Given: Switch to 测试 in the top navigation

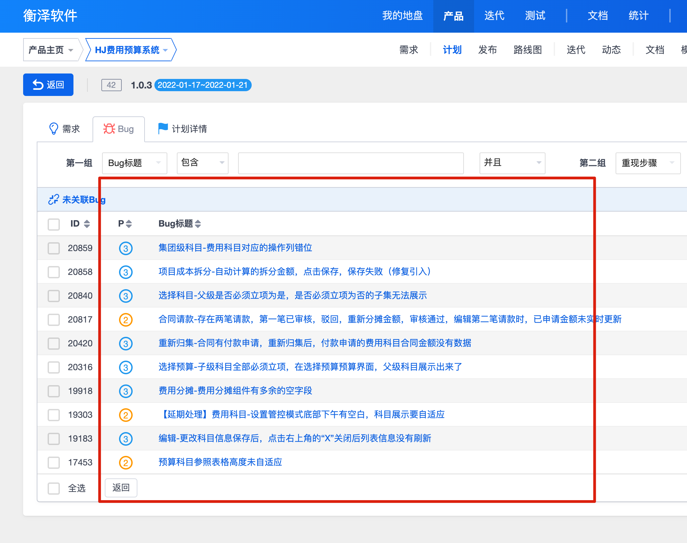Looking at the screenshot, I should (x=535, y=16).
